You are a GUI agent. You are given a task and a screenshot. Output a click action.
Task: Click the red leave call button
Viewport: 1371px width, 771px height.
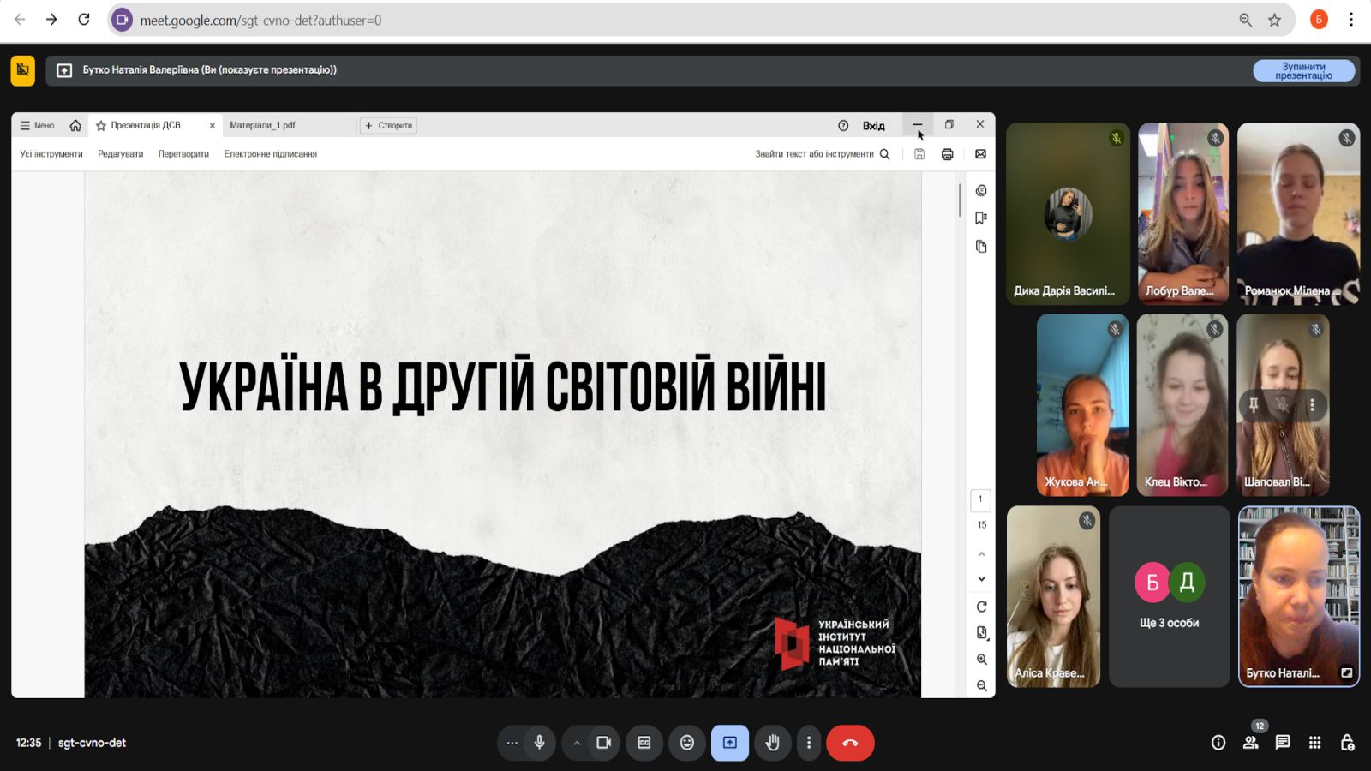point(849,743)
